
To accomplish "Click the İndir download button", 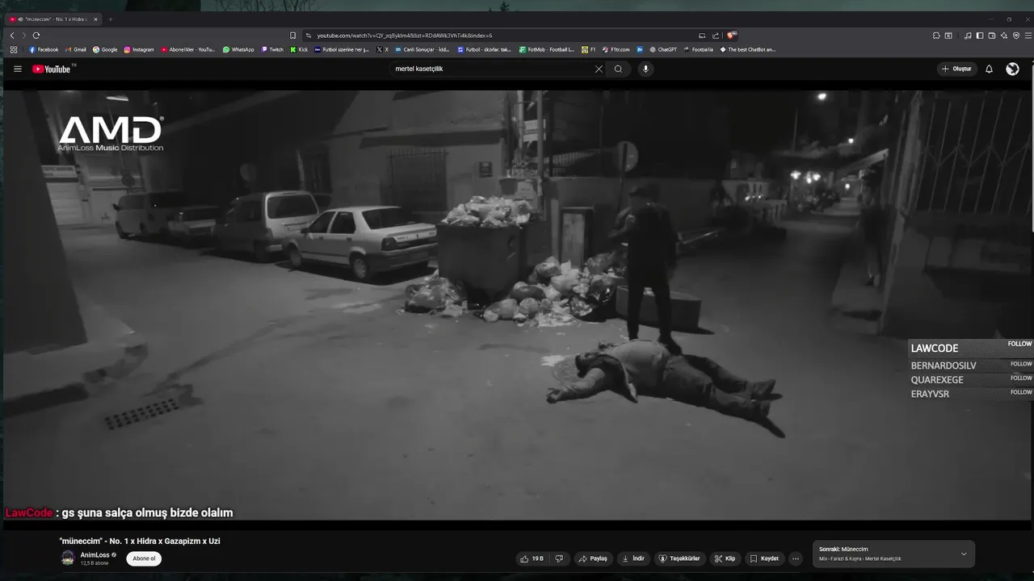I will tap(634, 558).
